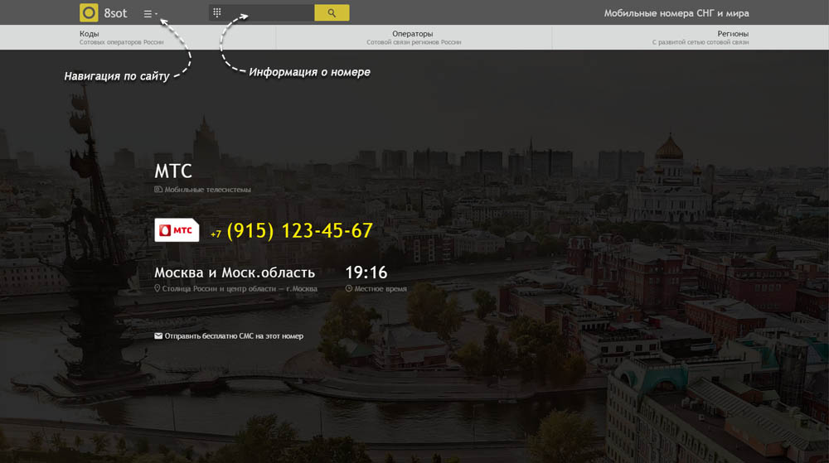This screenshot has height=463, width=829.
Task: Click the clock icon near Местное время
Action: 348,288
